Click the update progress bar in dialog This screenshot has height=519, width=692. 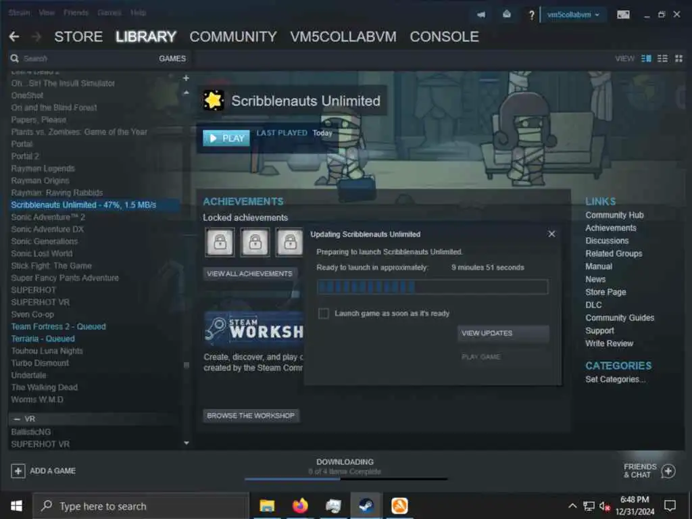[432, 287]
